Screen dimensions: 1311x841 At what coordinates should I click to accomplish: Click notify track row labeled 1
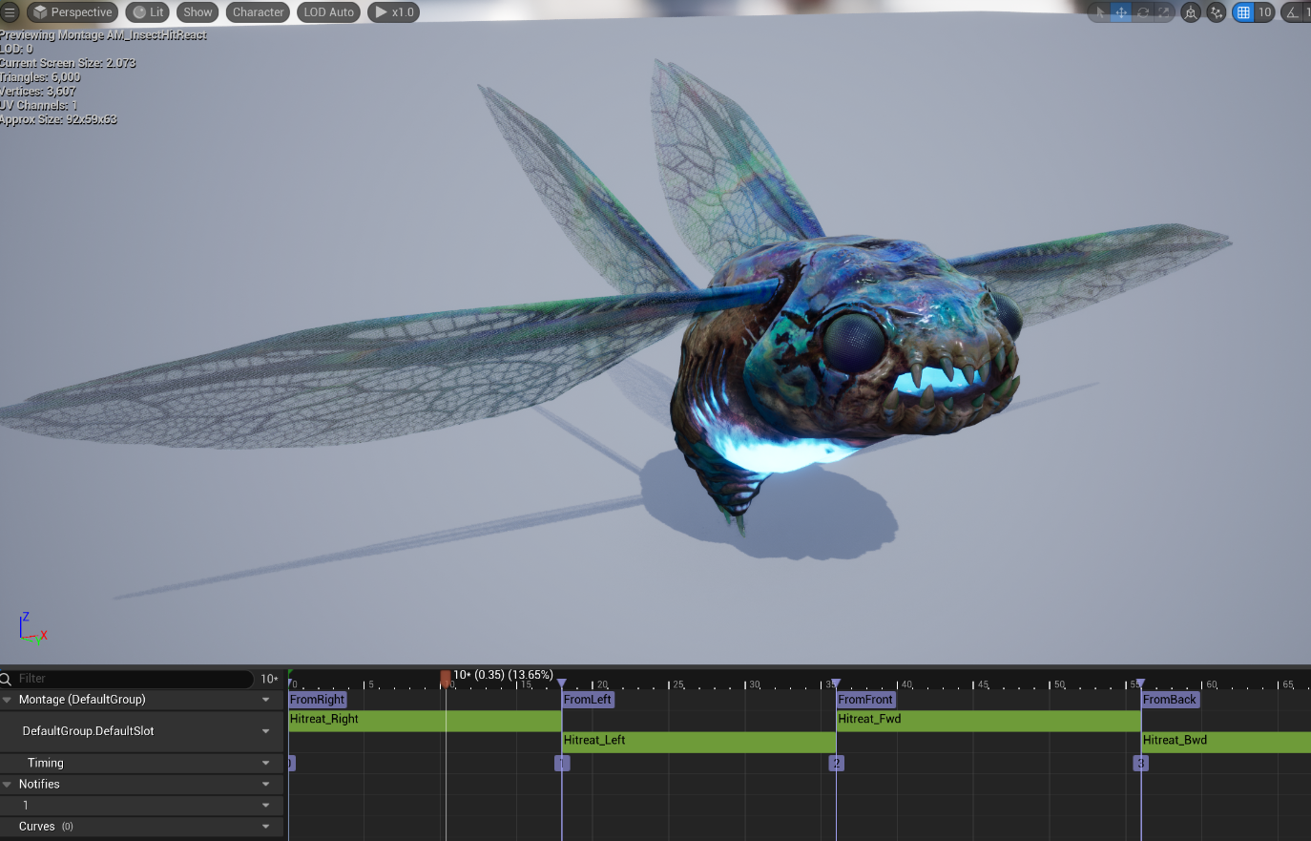point(141,806)
